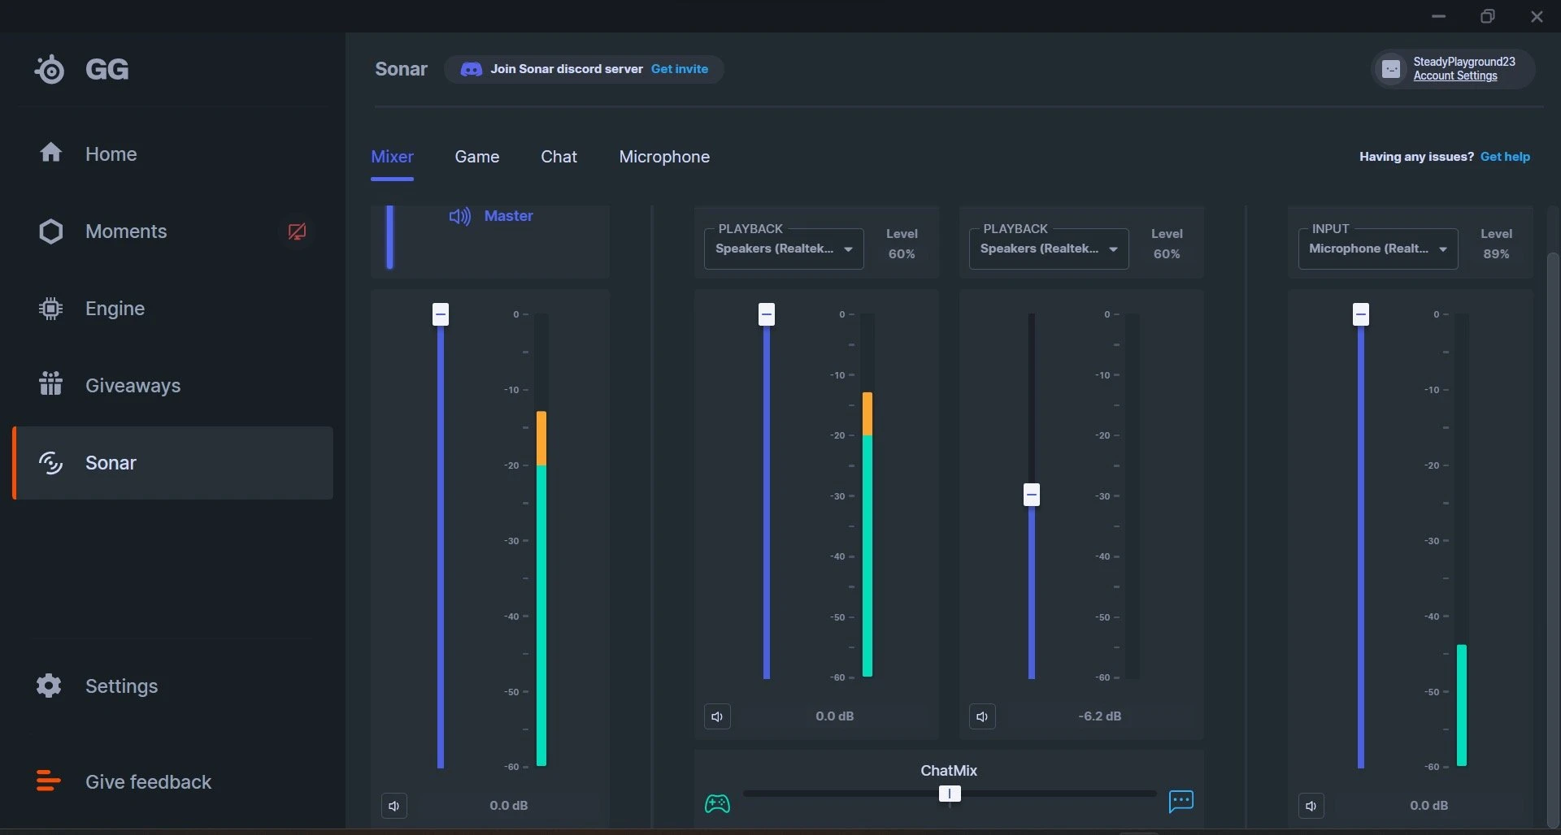The height and width of the screenshot is (835, 1561).
Task: Mute the Microphone input channel
Action: click(x=1311, y=806)
